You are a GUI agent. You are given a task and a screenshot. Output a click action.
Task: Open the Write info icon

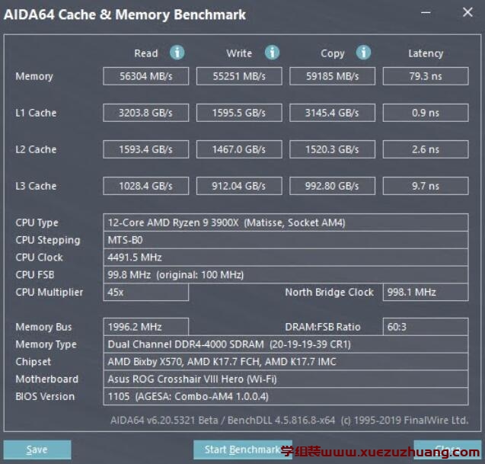coord(273,53)
